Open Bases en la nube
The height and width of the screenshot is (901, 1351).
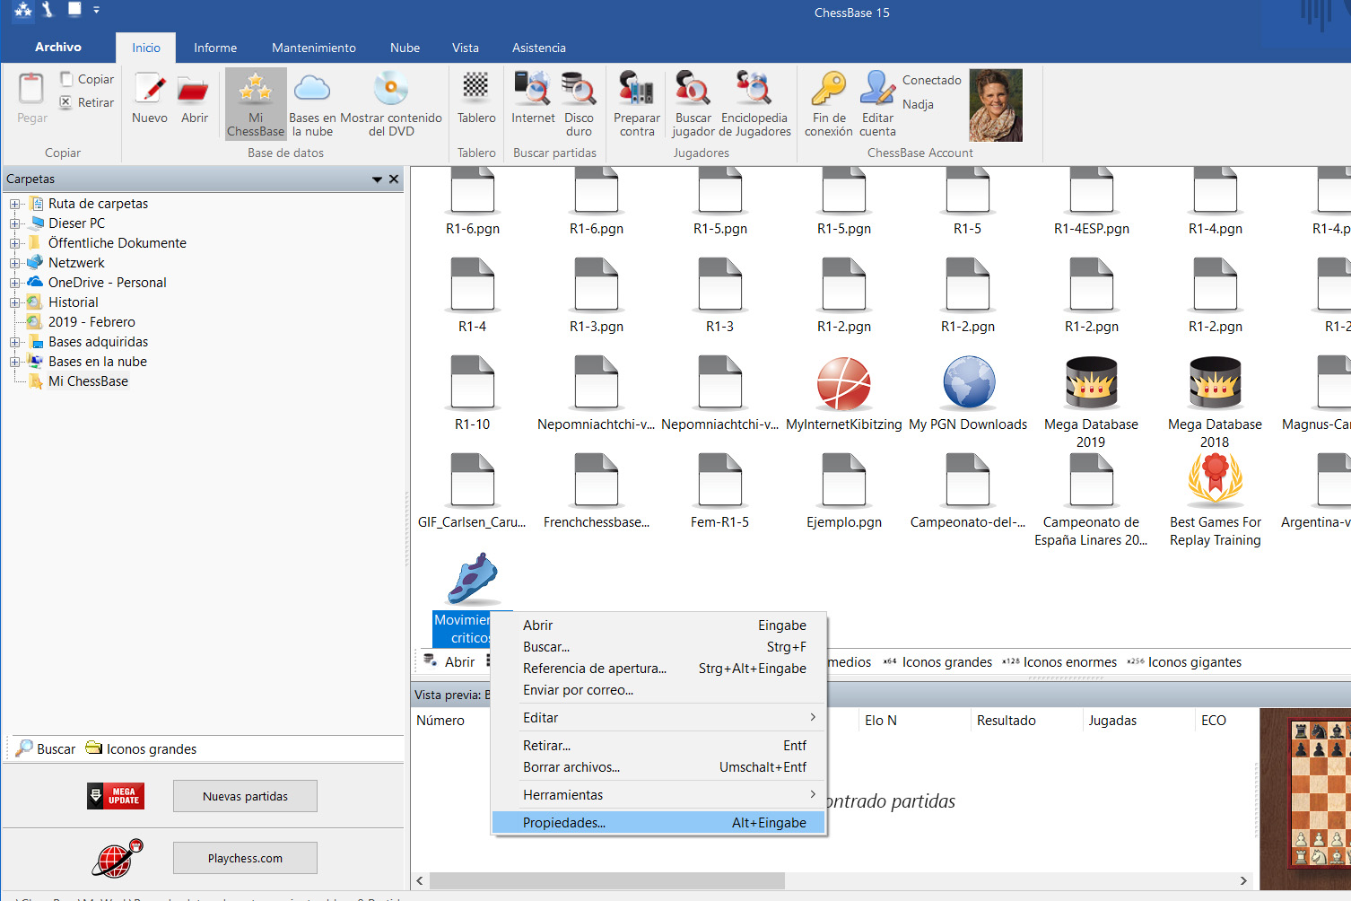click(312, 103)
